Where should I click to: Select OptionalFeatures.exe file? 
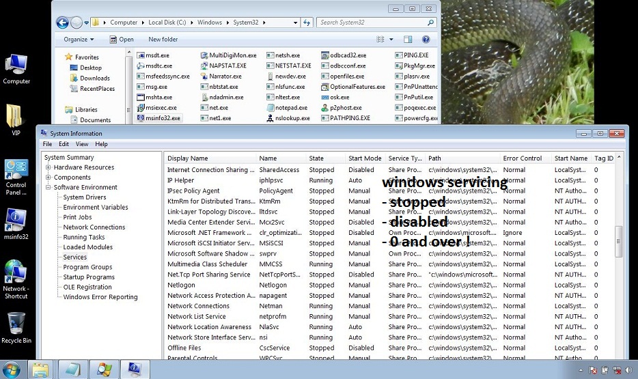click(x=353, y=87)
